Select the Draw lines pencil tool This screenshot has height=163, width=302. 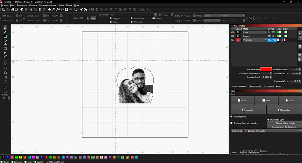[5, 32]
